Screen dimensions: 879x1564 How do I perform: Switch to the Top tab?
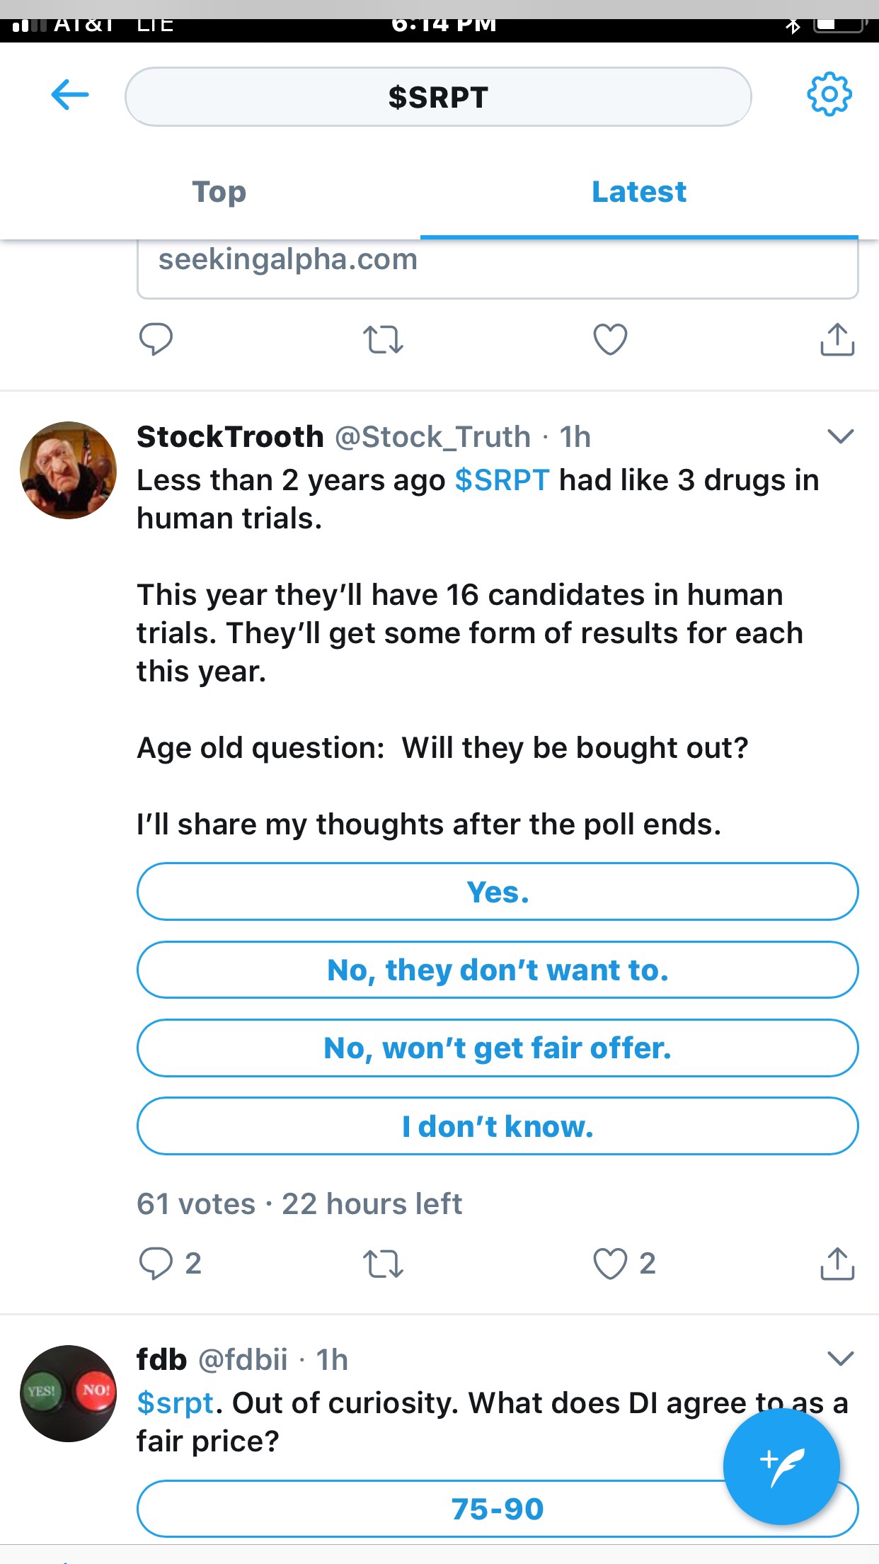tap(219, 192)
